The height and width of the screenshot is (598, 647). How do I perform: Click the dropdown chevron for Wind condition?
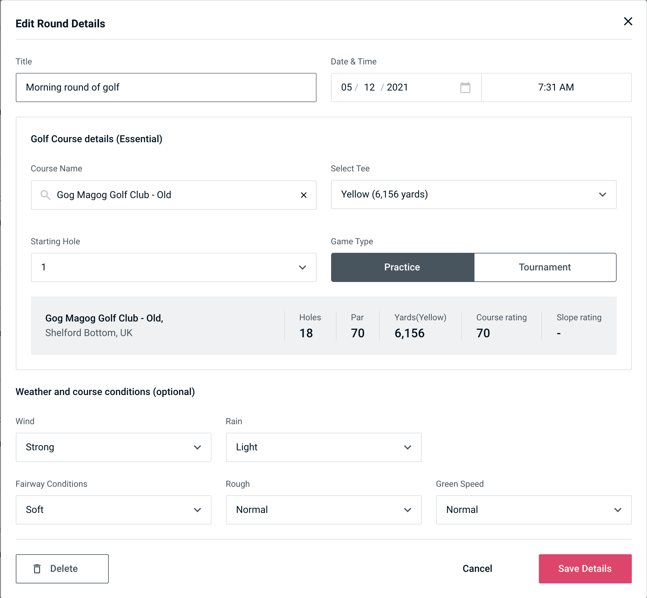[198, 447]
